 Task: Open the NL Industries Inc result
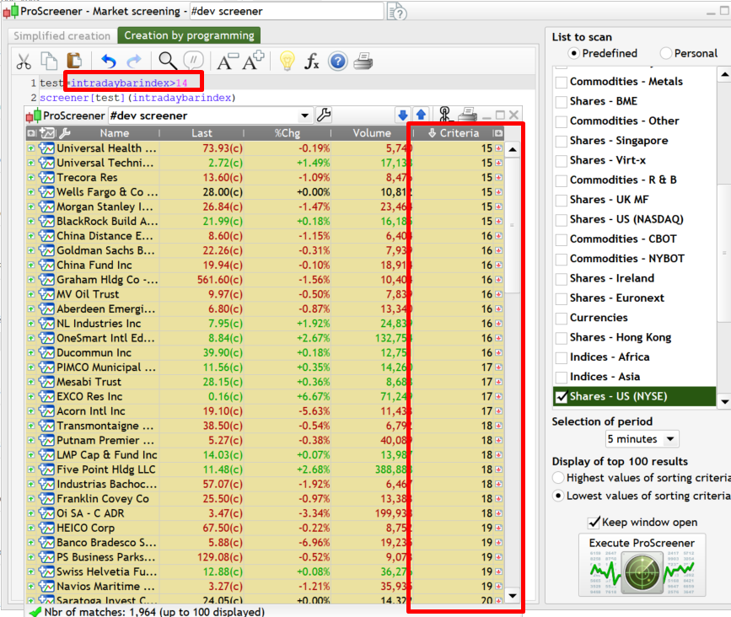click(x=99, y=324)
